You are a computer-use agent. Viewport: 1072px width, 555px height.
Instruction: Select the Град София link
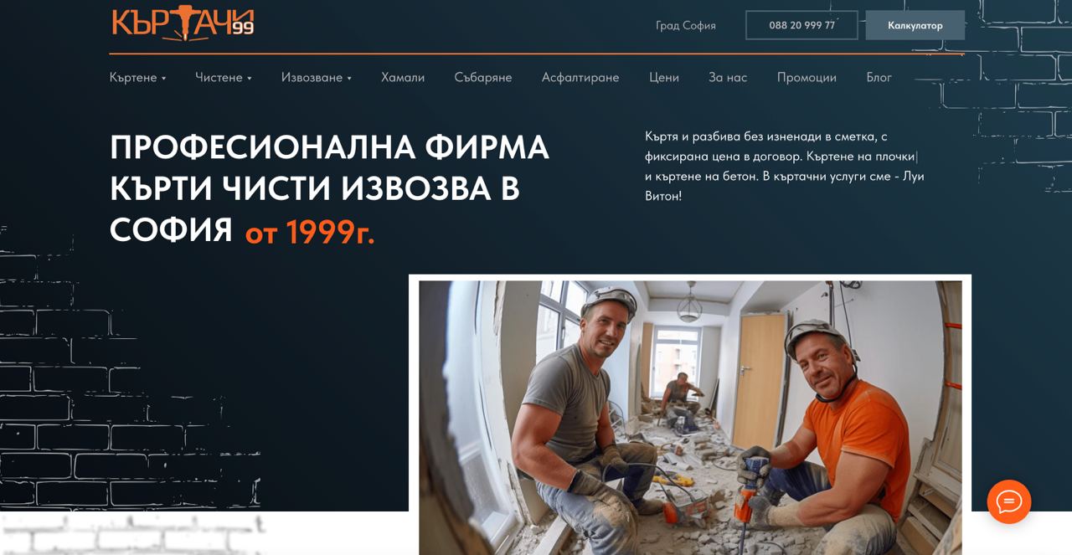(x=686, y=25)
